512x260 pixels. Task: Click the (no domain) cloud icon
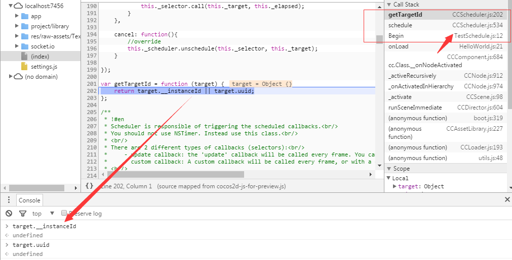19,76
